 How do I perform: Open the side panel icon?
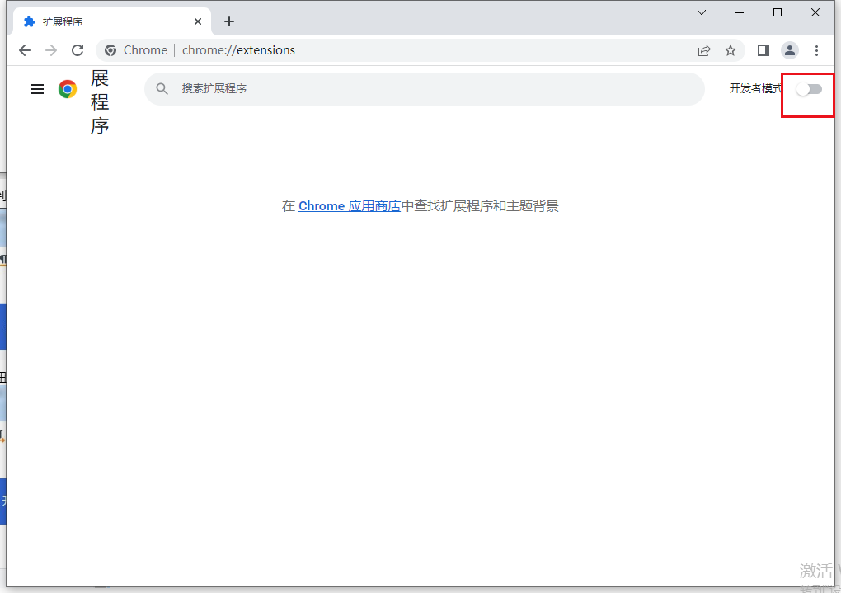pos(763,50)
